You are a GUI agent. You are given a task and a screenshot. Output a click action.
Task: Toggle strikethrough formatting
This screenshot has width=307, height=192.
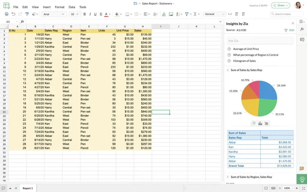click(x=101, y=14)
